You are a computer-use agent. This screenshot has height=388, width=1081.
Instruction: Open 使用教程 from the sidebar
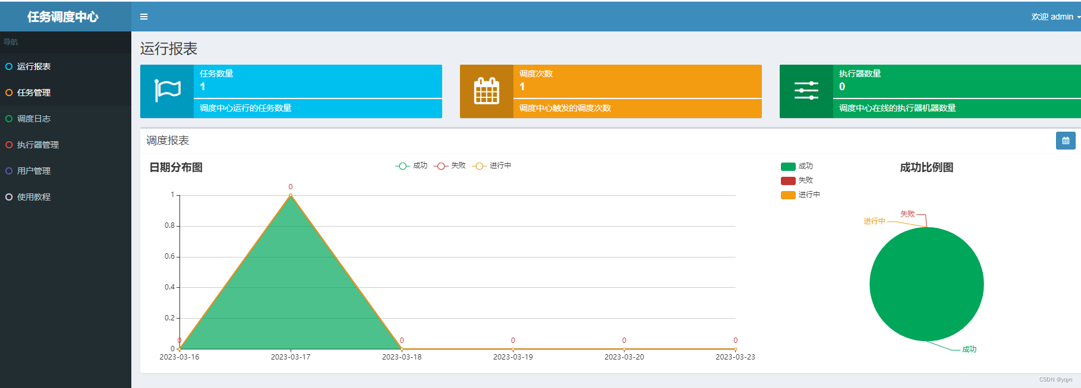[x=65, y=197]
